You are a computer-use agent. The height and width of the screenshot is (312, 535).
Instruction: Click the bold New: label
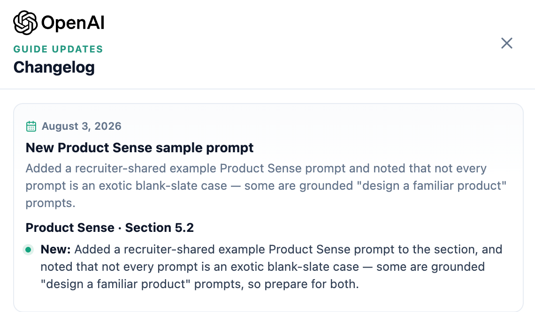[x=56, y=249]
